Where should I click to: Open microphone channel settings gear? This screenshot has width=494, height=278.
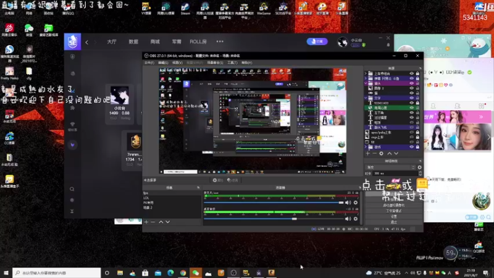[356, 203]
